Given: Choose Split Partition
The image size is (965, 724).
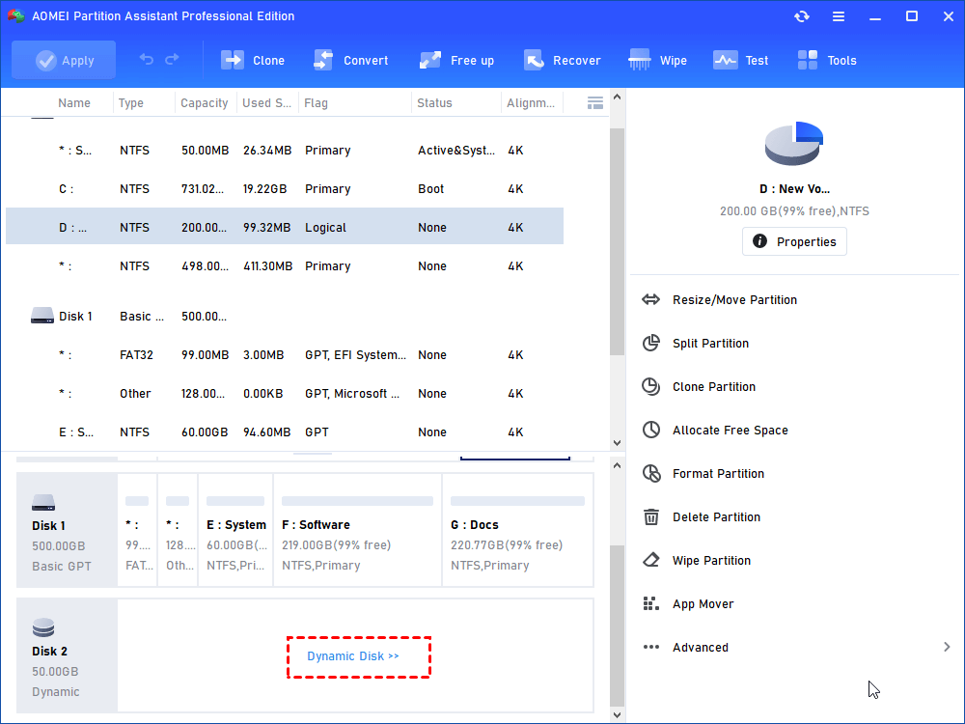Looking at the screenshot, I should pos(710,344).
